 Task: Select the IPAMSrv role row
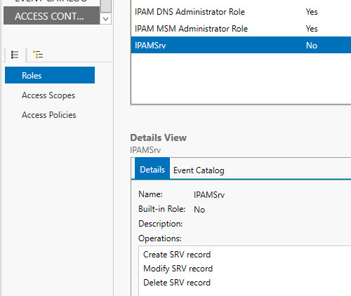(x=241, y=45)
